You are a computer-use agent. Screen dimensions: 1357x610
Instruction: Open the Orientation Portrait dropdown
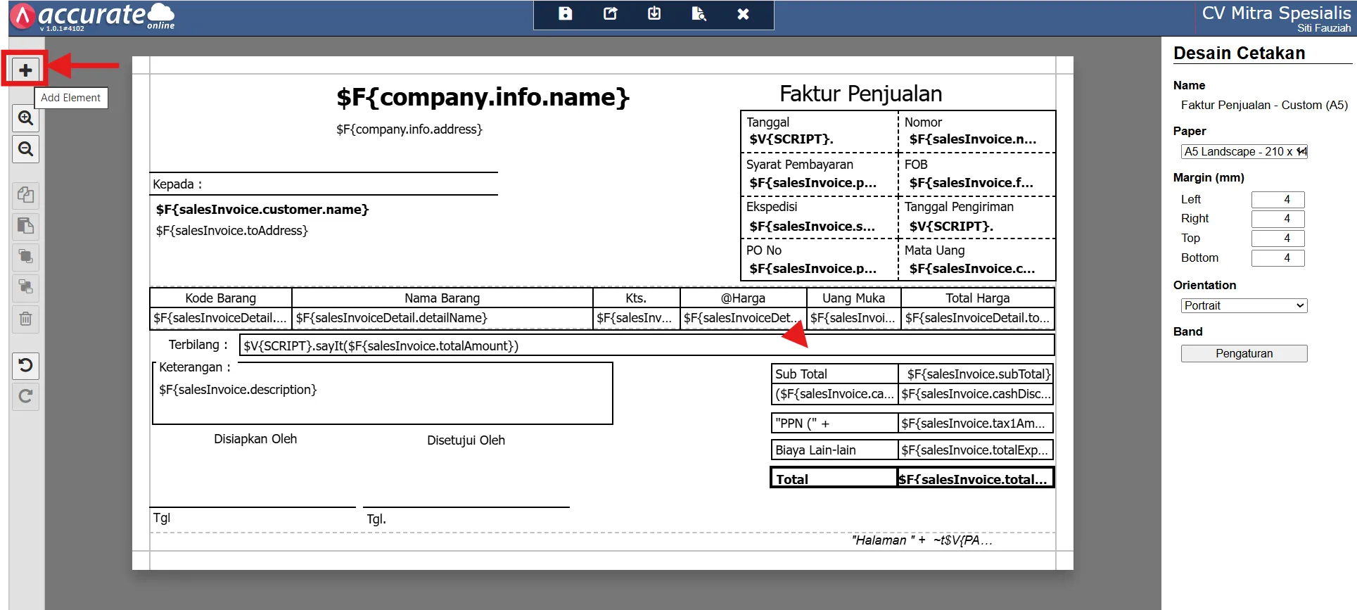[1244, 305]
